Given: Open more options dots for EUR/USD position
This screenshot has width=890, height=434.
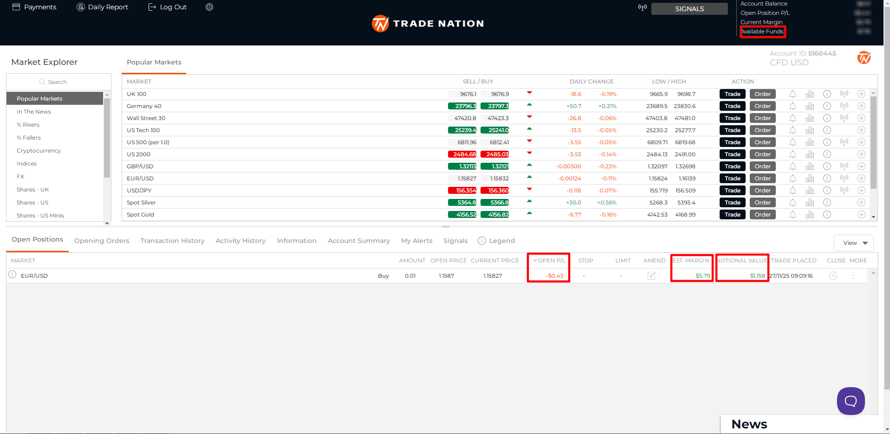Looking at the screenshot, I should coord(853,276).
